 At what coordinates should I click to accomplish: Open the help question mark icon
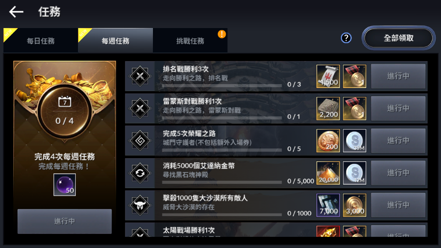(x=346, y=38)
